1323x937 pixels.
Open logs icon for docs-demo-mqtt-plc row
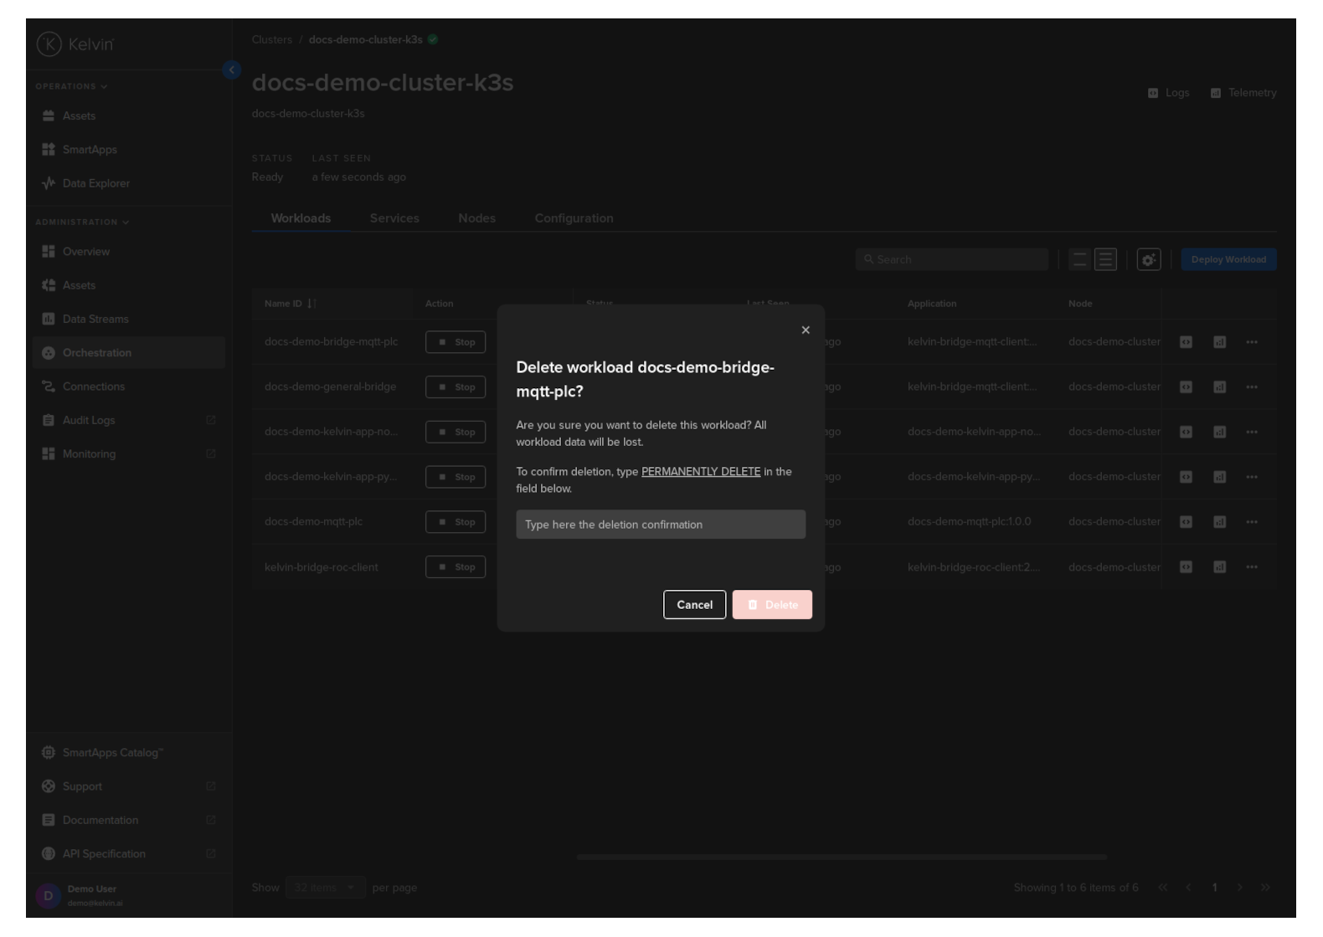click(1186, 522)
